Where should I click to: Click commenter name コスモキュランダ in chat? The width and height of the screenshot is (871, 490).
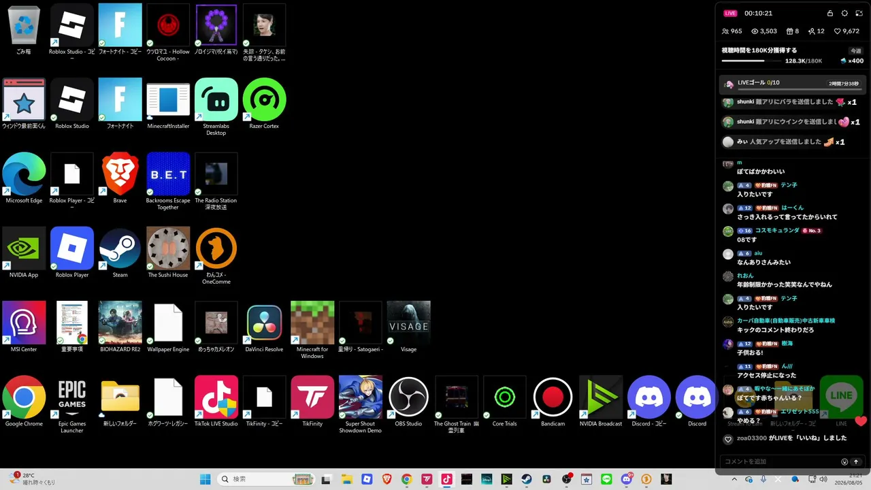point(777,231)
